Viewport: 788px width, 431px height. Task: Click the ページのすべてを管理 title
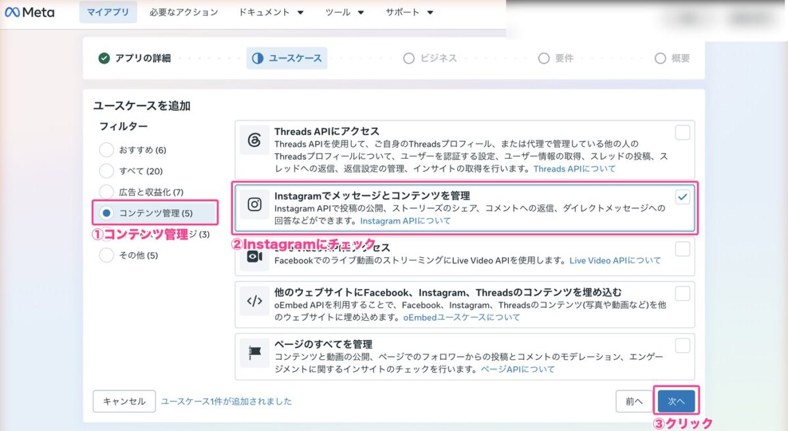coord(324,344)
